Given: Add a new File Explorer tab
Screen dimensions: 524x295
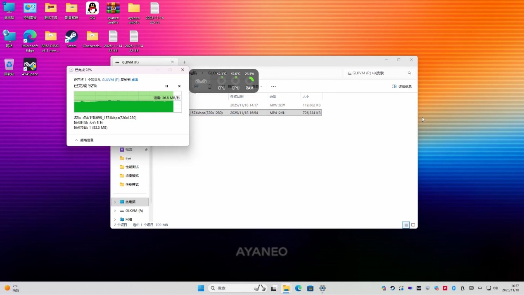Looking at the screenshot, I should (185, 62).
